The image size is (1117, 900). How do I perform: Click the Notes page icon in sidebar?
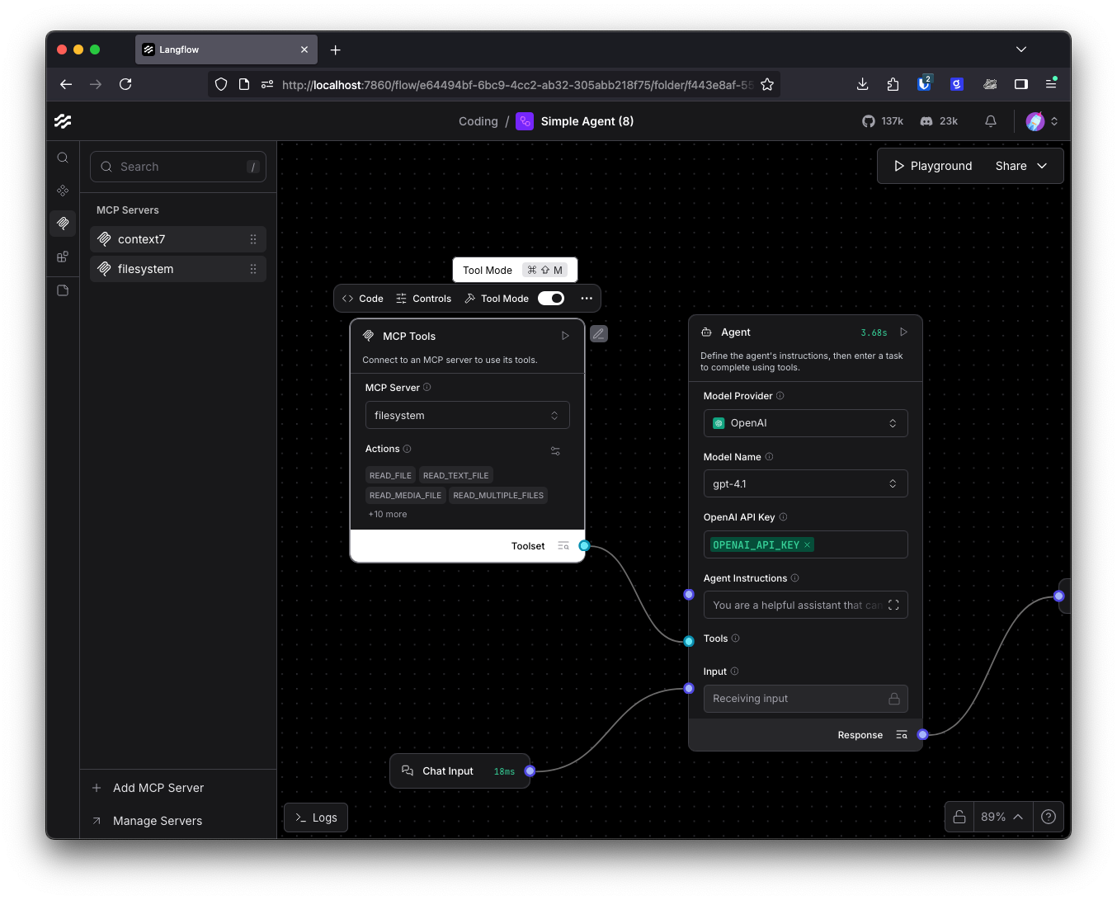[x=62, y=290]
